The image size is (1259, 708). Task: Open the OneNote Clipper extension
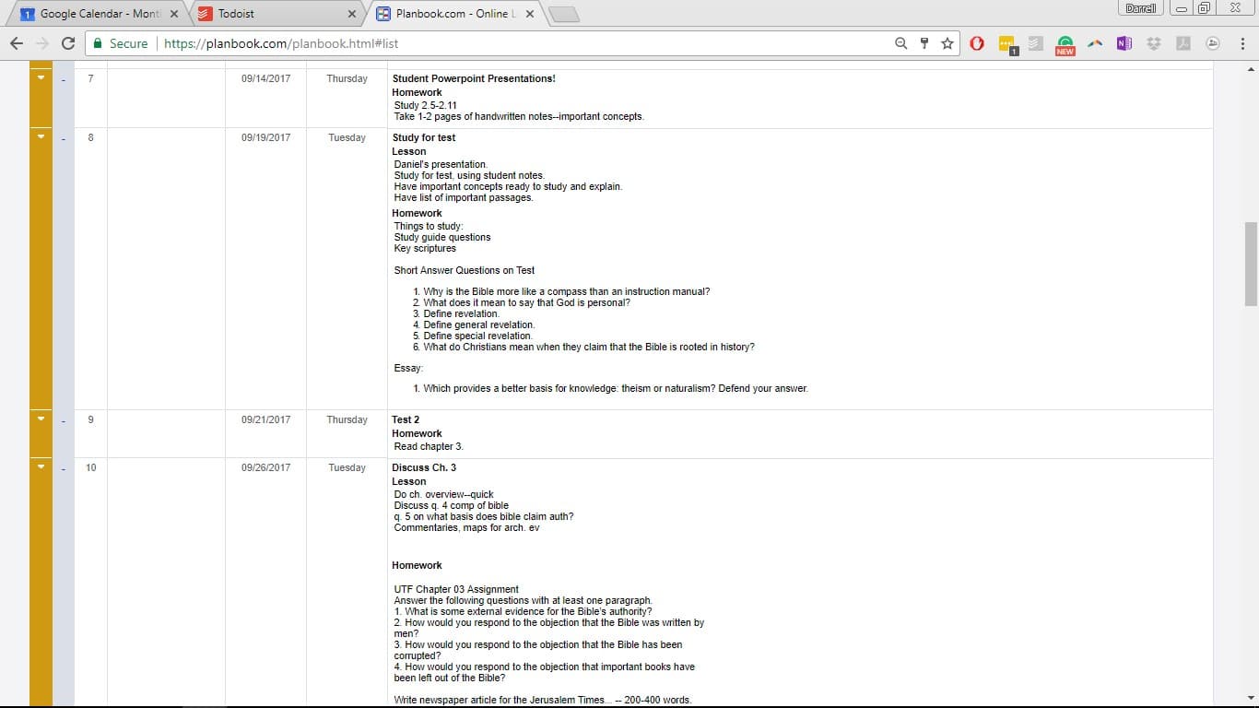pos(1124,43)
